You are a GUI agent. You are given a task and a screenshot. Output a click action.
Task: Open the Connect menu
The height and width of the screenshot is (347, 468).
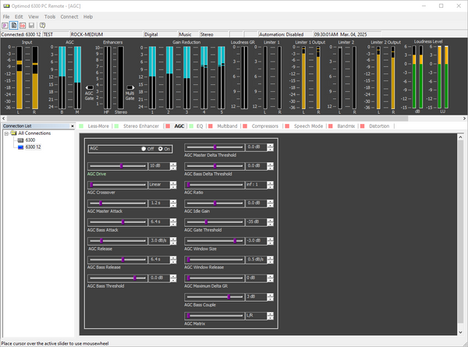[69, 16]
